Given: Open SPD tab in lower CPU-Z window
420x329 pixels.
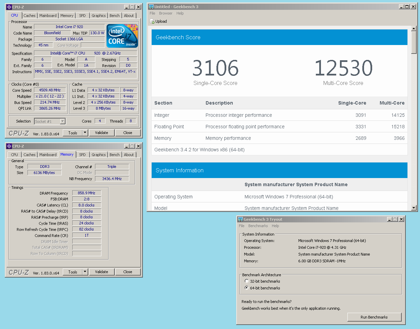Looking at the screenshot, I should (82, 155).
